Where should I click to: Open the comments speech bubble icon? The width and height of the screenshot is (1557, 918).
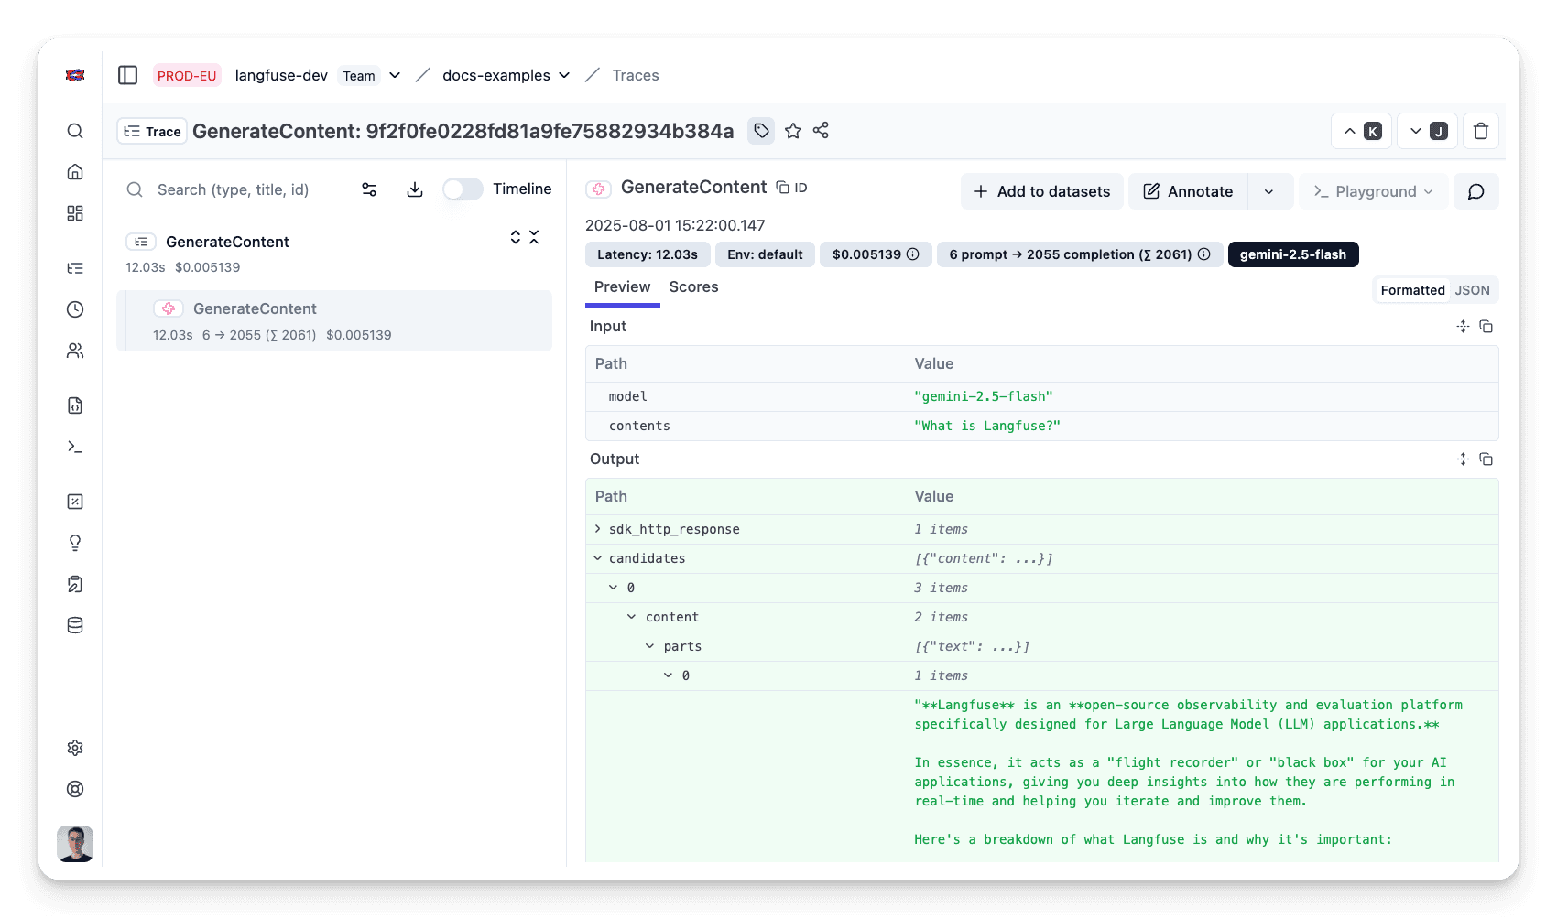[1475, 191]
